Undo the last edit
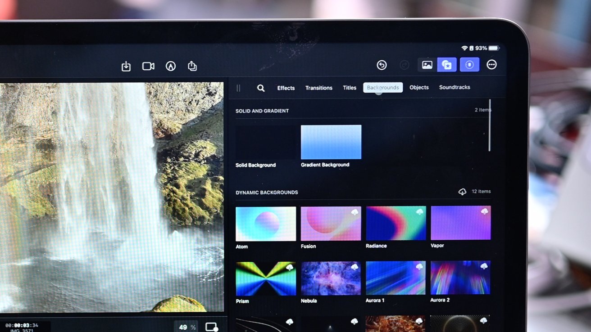This screenshot has height=332, width=591. pos(381,65)
